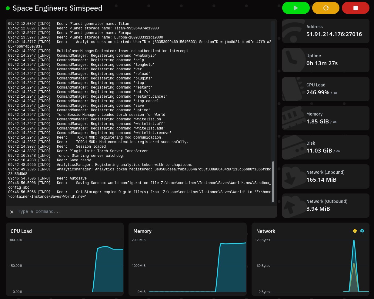Stop the server with the red button
This screenshot has width=374, height=299.
[356, 8]
